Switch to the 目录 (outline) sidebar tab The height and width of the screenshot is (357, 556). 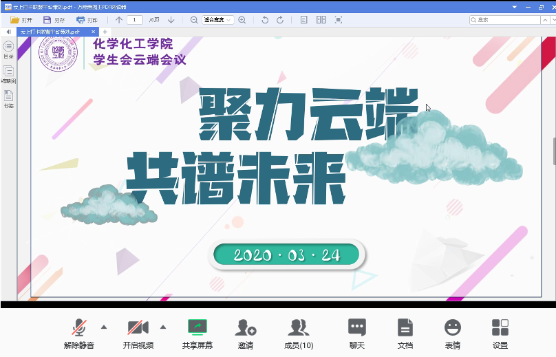8,50
